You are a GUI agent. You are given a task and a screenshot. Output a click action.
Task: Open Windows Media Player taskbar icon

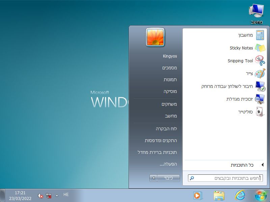point(197,196)
